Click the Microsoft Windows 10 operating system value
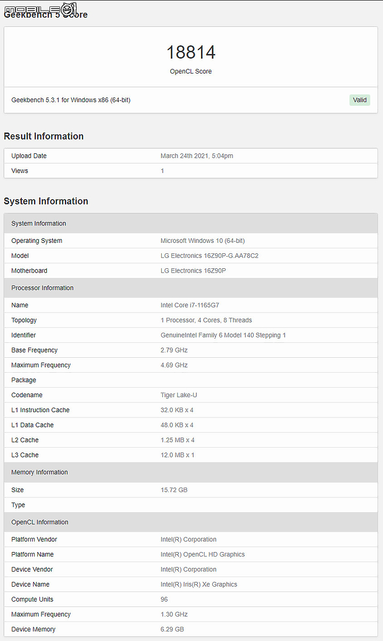This screenshot has width=383, height=641. [x=203, y=241]
